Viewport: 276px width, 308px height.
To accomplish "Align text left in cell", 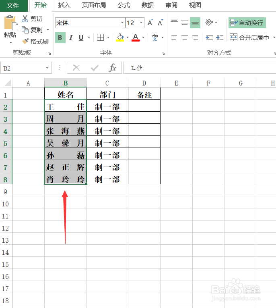I will point(174,37).
